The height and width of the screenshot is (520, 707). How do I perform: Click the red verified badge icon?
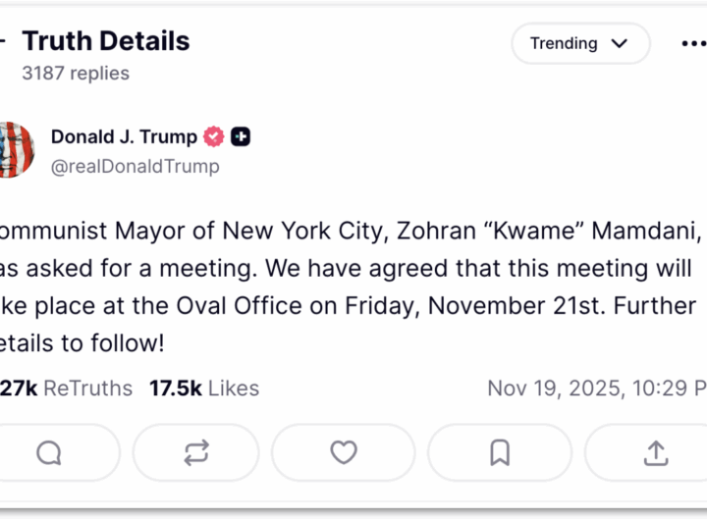(213, 137)
